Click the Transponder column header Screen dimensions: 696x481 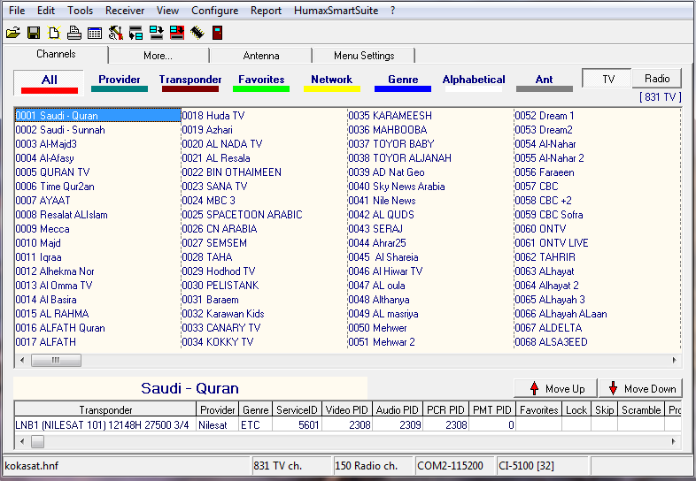pos(105,409)
